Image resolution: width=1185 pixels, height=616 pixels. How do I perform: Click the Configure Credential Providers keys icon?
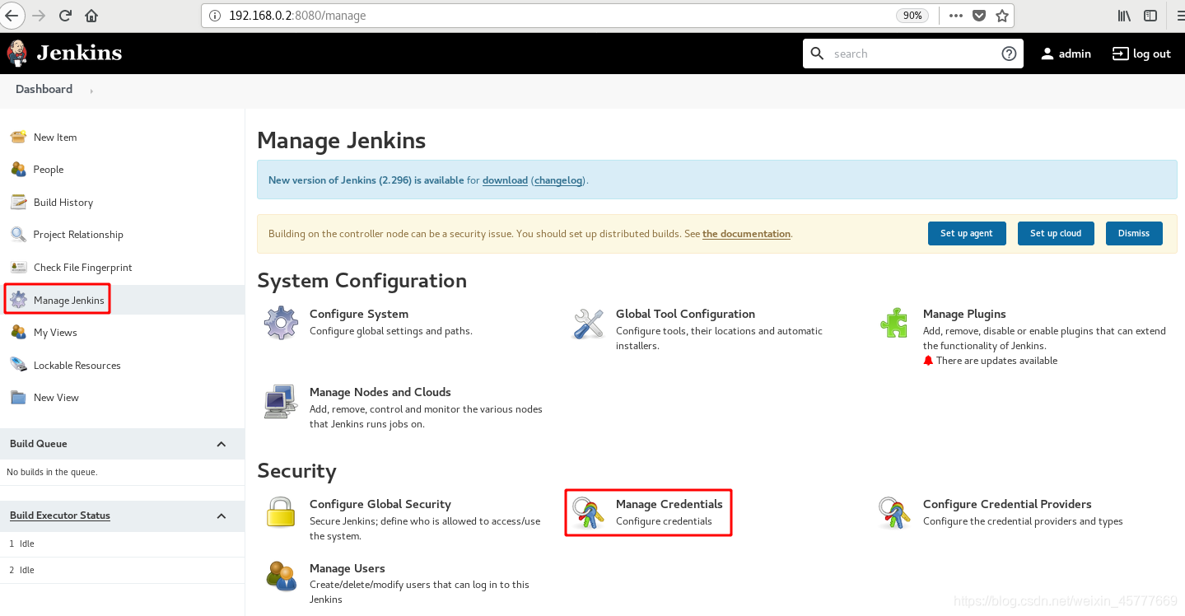coord(894,512)
